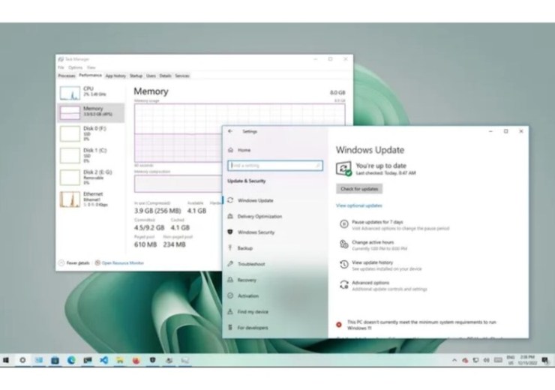Open network status icon in system tray
The height and width of the screenshot is (390, 555).
click(476, 360)
